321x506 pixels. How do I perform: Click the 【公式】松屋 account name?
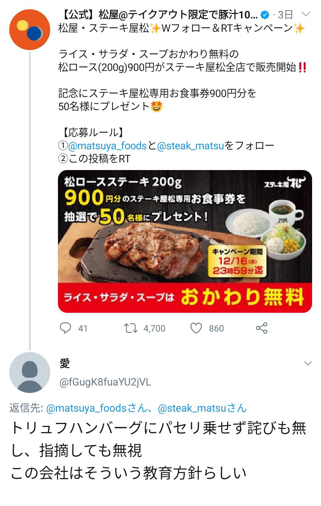click(x=159, y=15)
